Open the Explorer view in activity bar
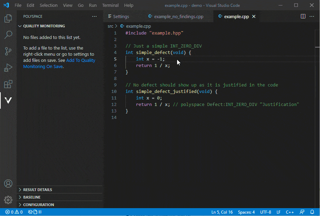Screen dimensions: 320x216 (x=8, y=18)
